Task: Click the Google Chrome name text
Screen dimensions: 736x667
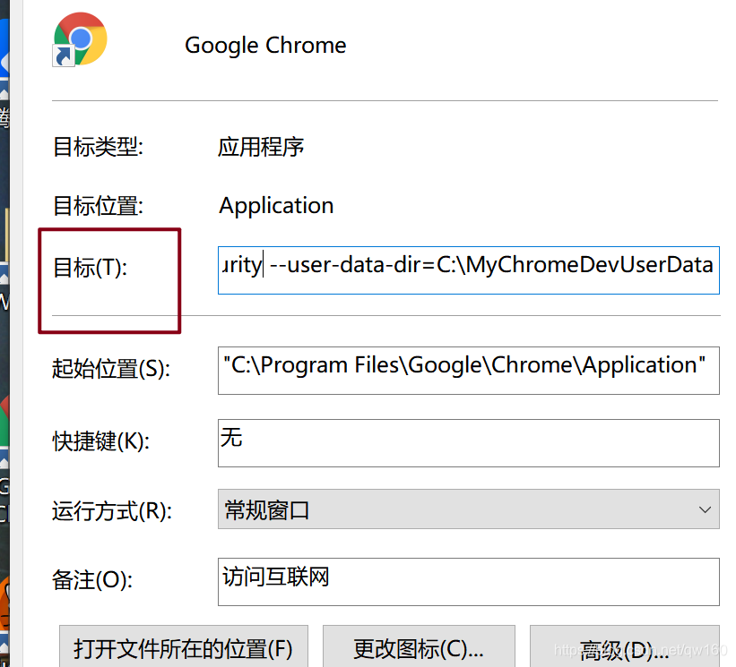Action: (x=265, y=46)
